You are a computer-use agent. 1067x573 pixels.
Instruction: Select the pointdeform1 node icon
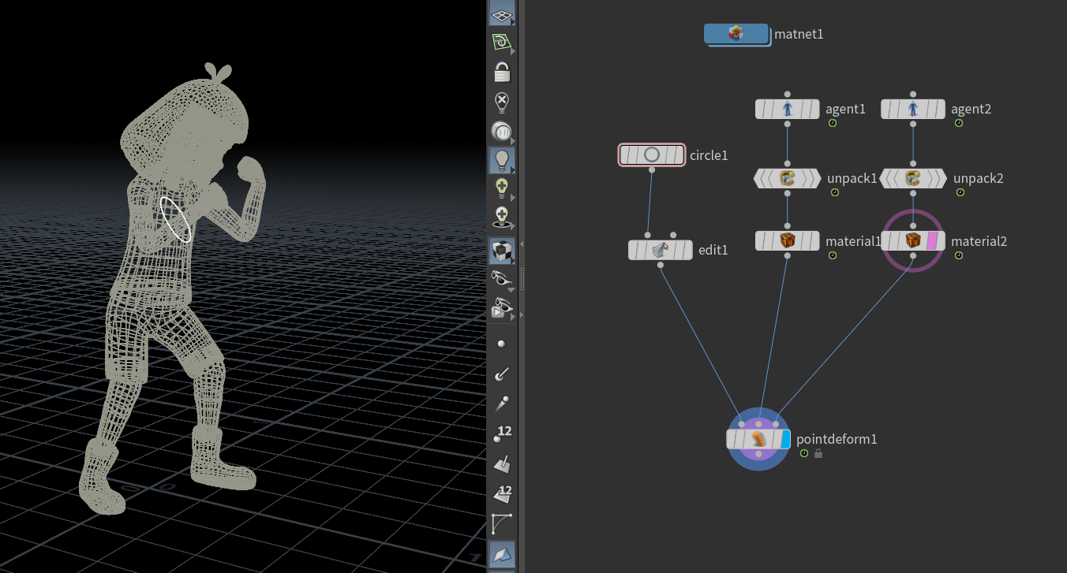(x=758, y=439)
